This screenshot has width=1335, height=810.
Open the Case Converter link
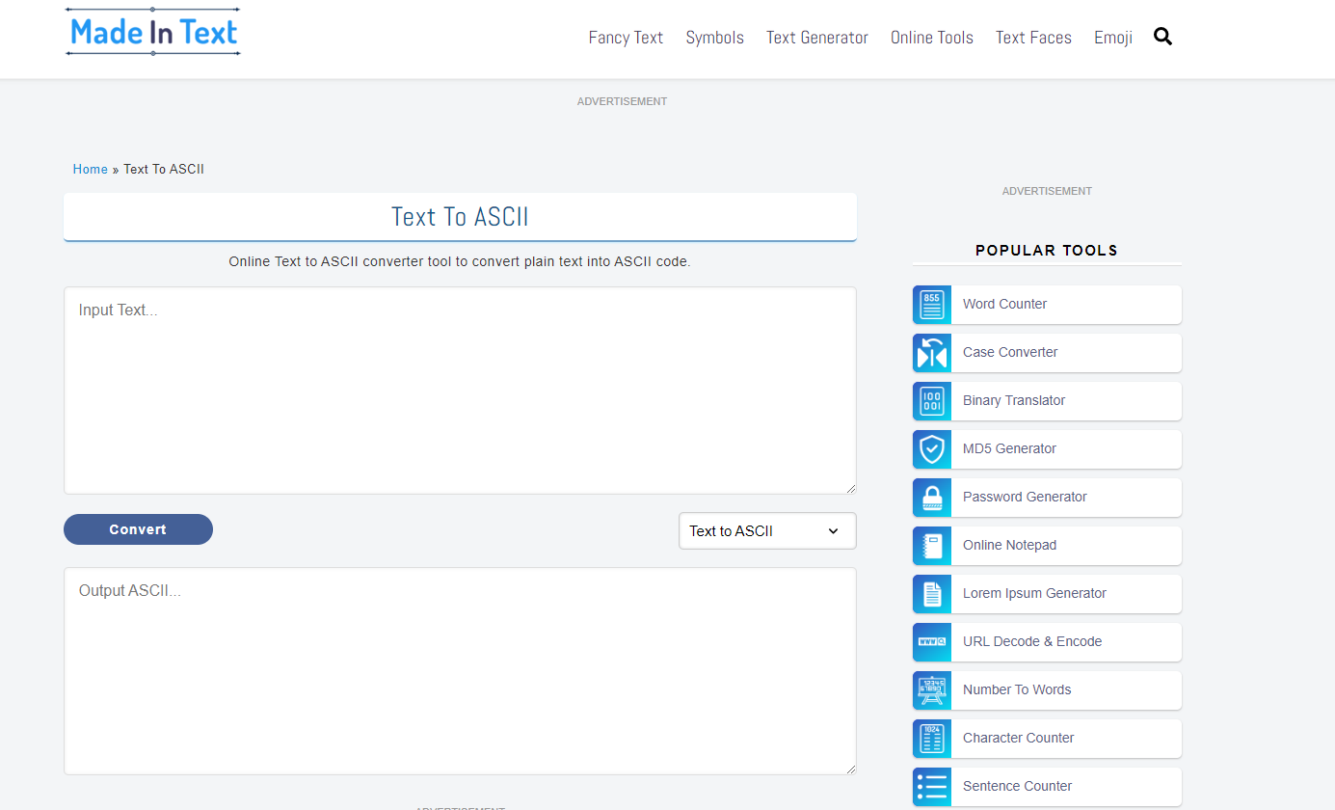1010,352
